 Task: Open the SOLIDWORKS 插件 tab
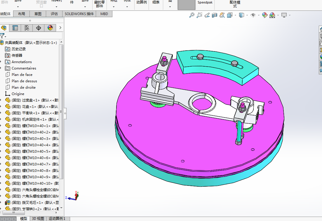coord(79,14)
